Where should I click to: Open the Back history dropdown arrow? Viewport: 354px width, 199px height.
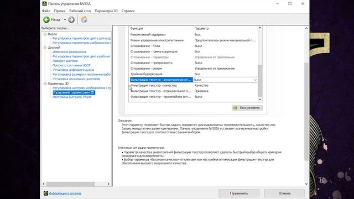(65, 20)
